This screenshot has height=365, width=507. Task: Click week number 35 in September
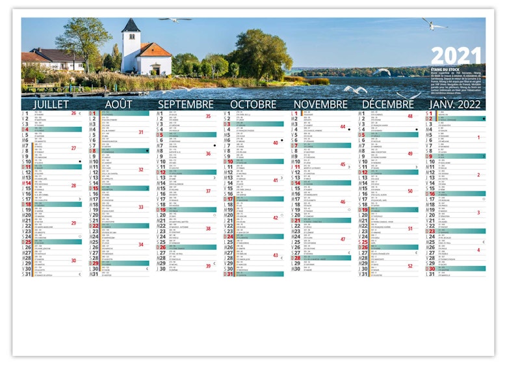[208, 116]
